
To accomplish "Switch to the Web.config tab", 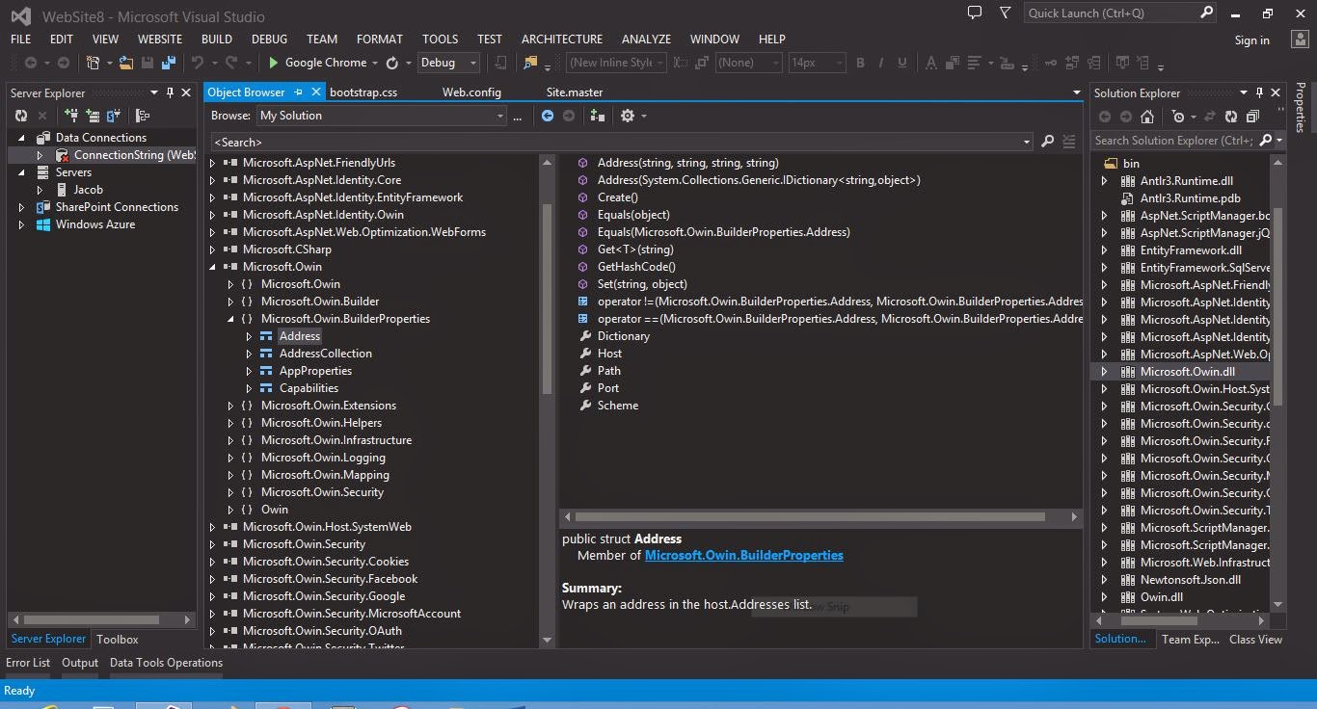I will (x=472, y=92).
